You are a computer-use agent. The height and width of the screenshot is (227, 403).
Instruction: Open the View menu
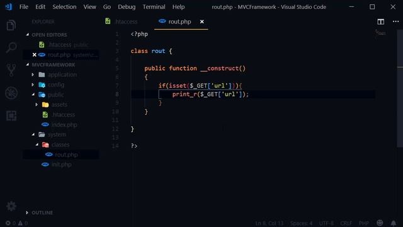[x=89, y=7]
